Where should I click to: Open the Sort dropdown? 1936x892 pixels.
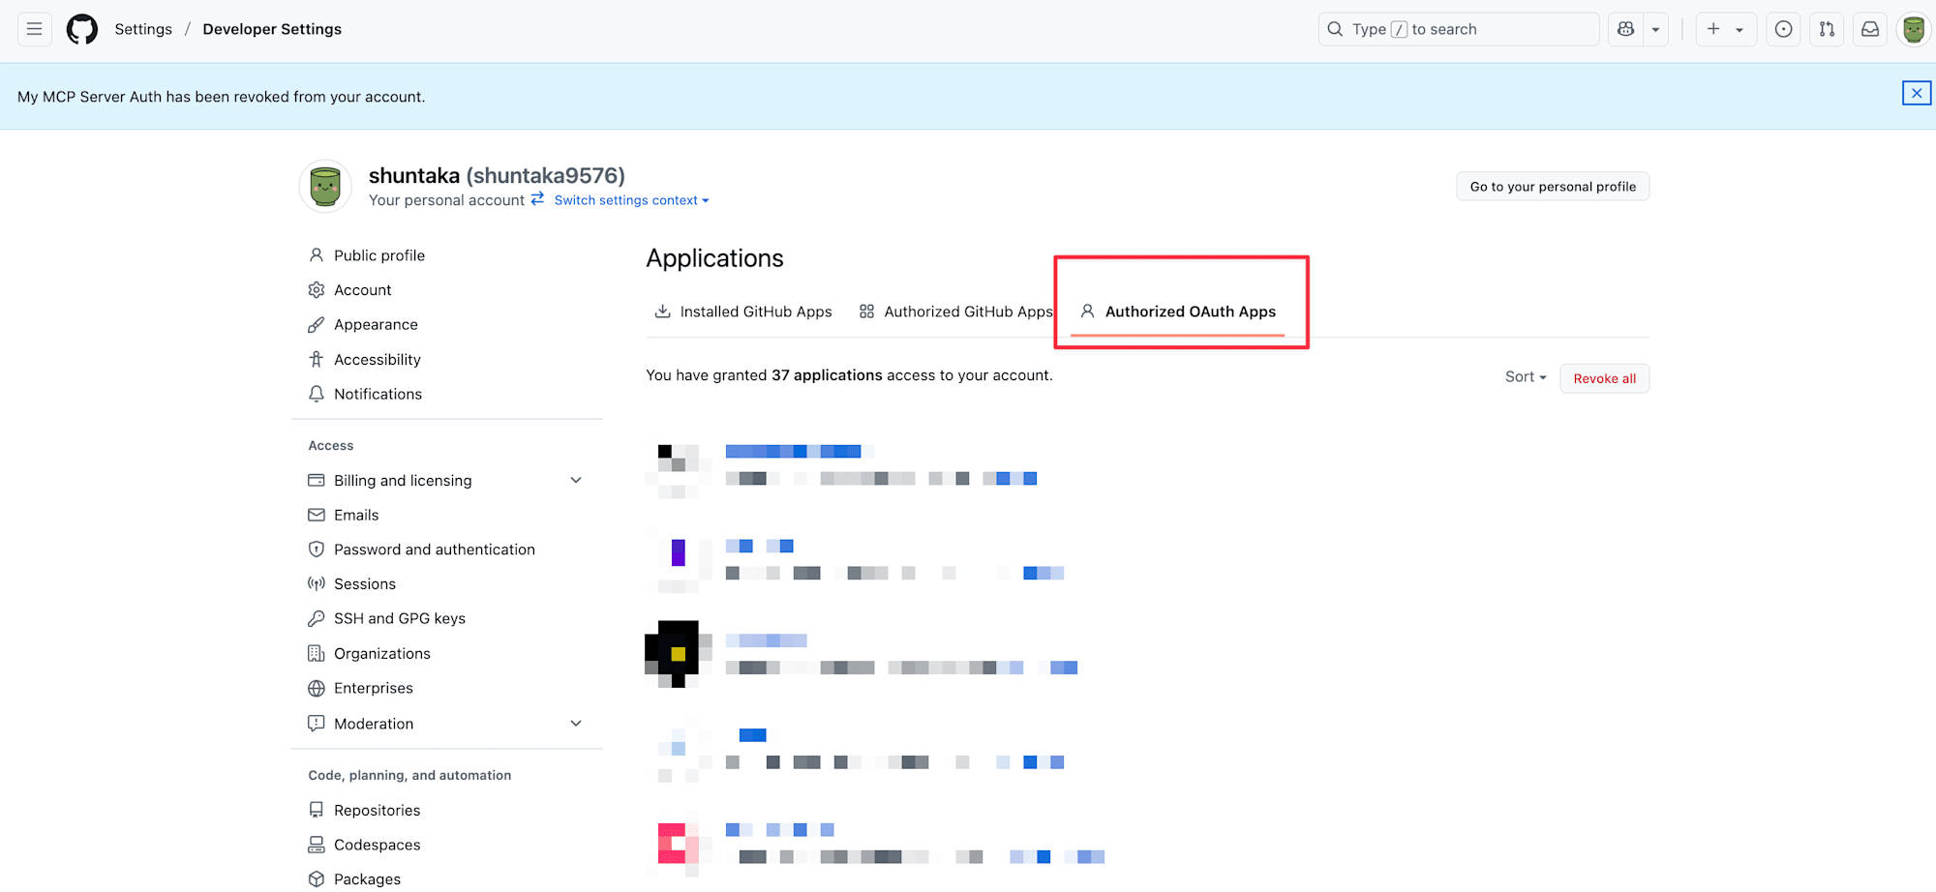1526,377
